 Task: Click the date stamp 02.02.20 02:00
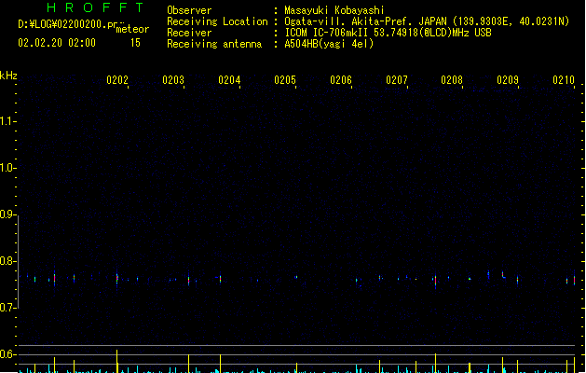click(57, 43)
